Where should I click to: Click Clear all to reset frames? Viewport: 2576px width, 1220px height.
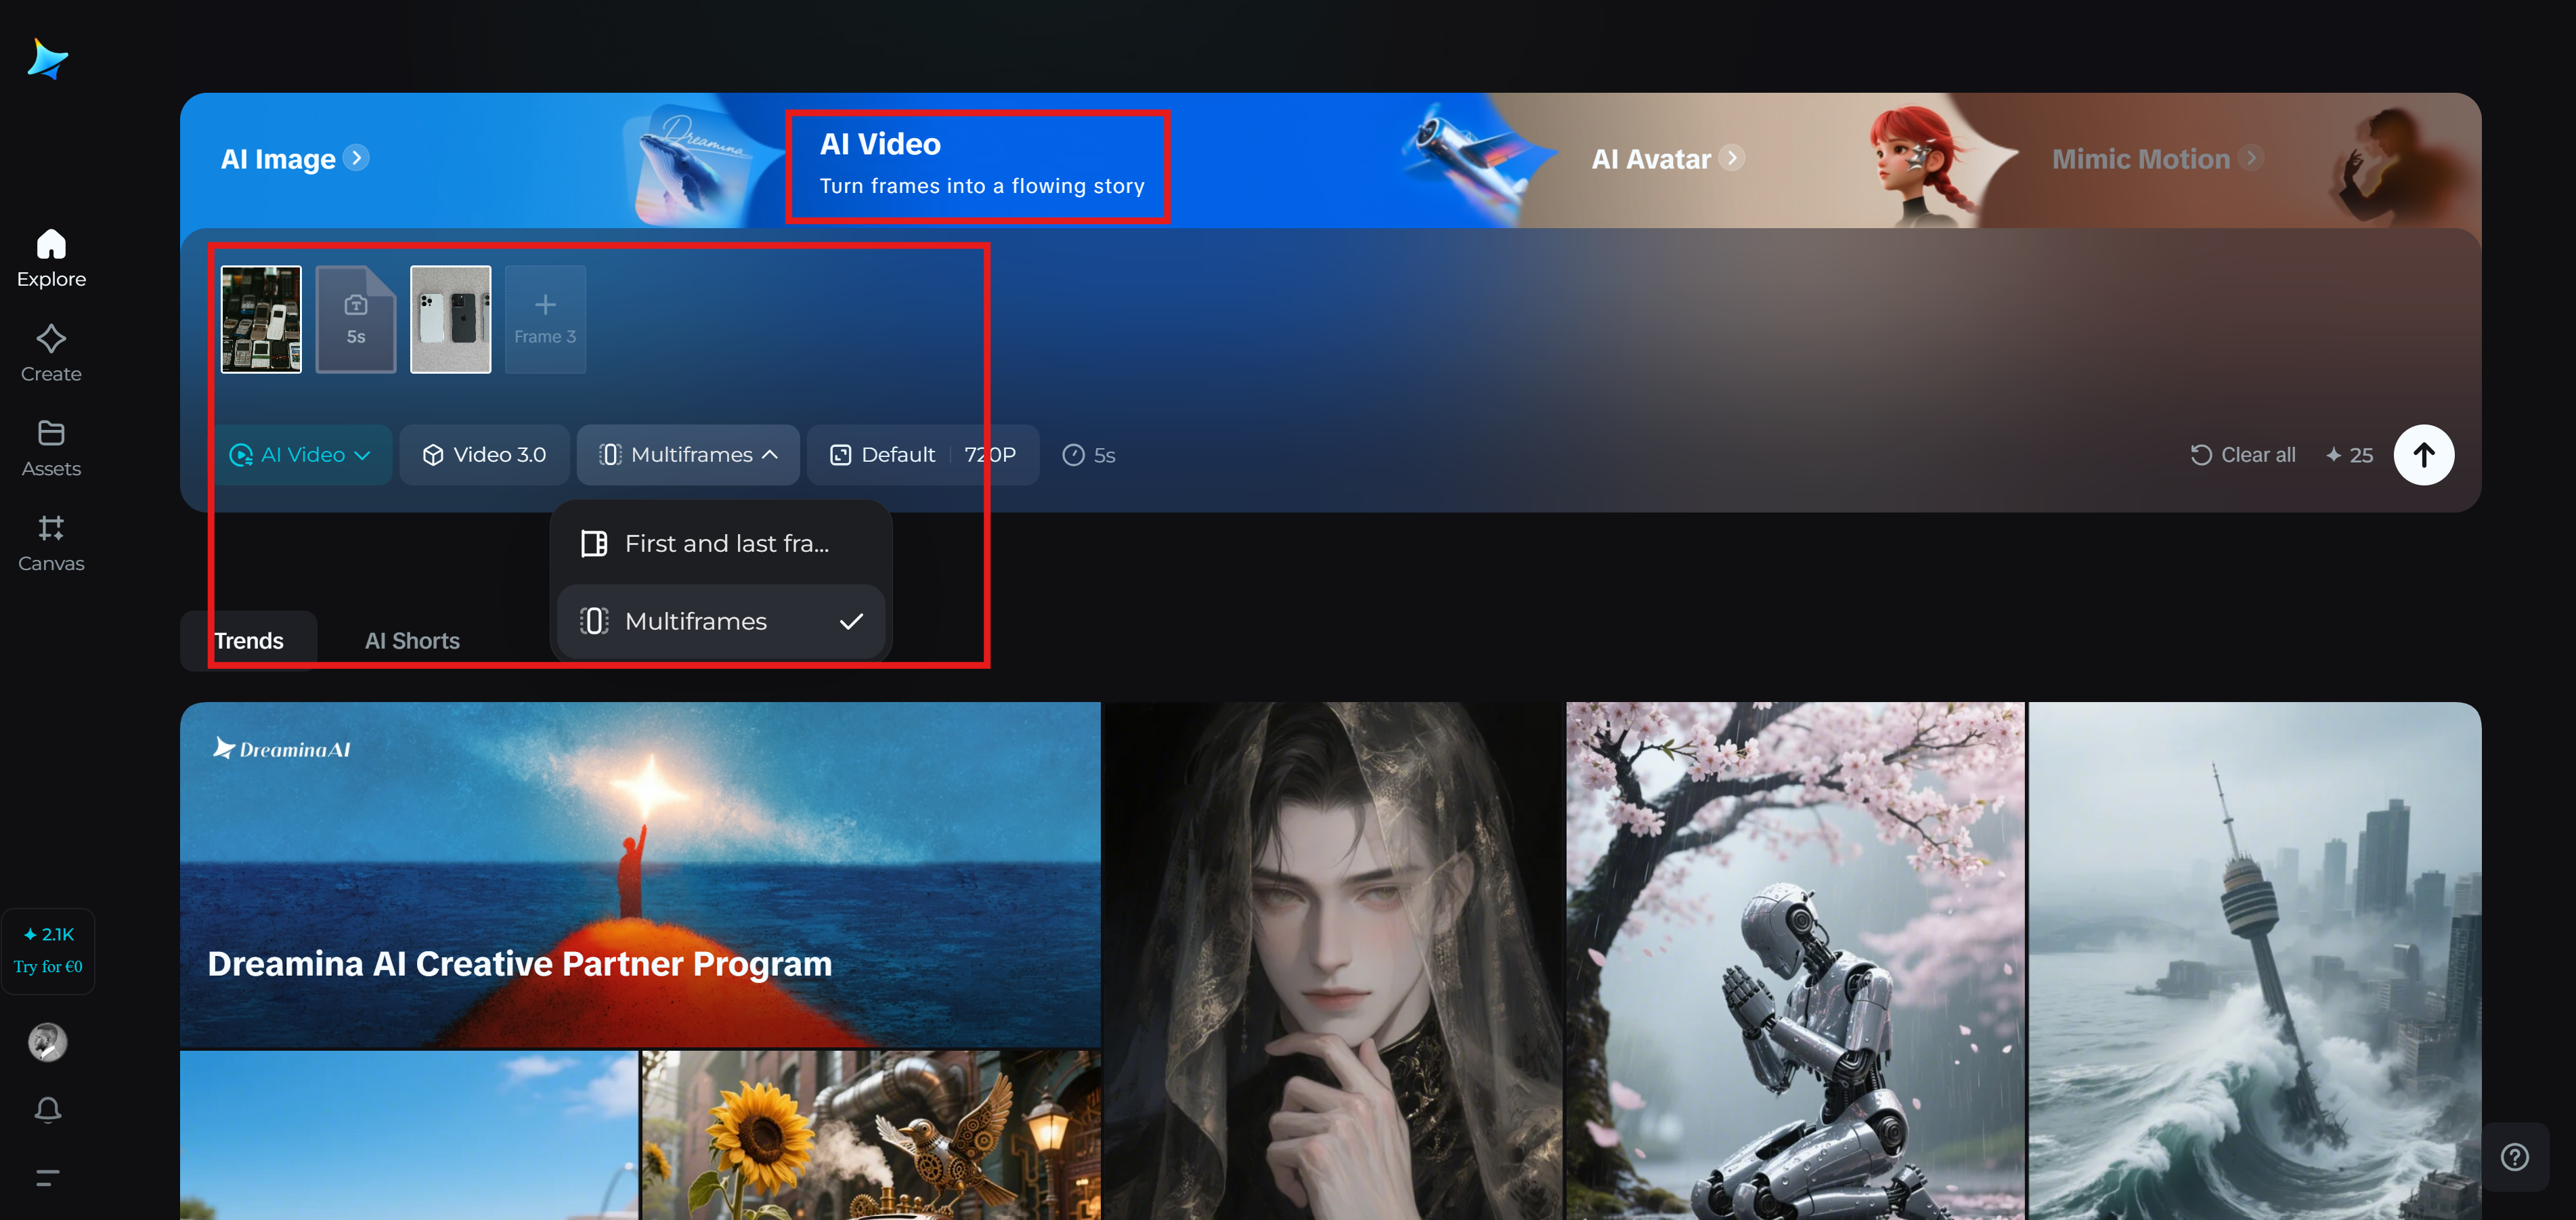[2243, 455]
